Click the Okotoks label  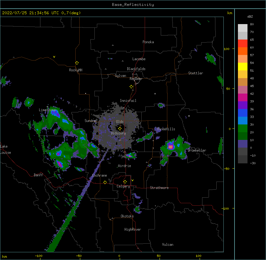pos(127,216)
